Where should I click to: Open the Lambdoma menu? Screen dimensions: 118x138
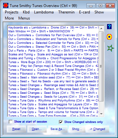44,12
